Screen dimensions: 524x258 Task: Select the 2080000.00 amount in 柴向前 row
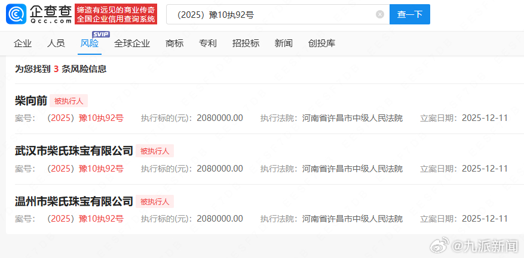(x=220, y=118)
